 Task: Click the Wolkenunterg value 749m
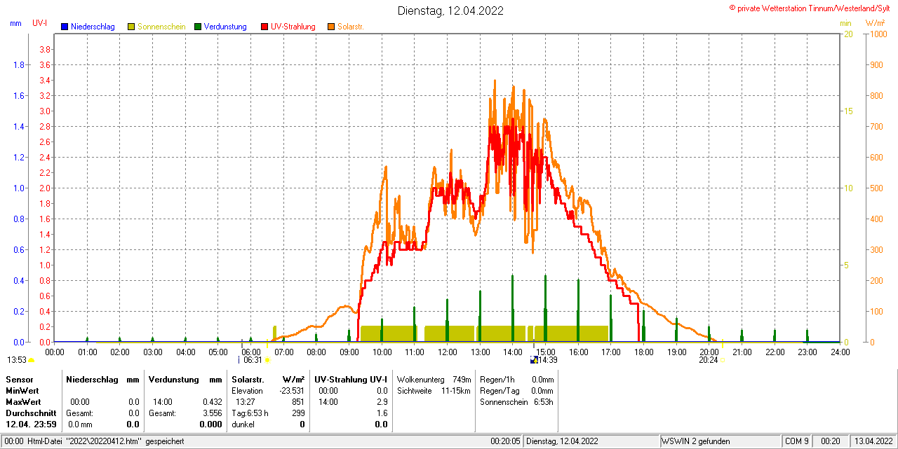(x=462, y=379)
